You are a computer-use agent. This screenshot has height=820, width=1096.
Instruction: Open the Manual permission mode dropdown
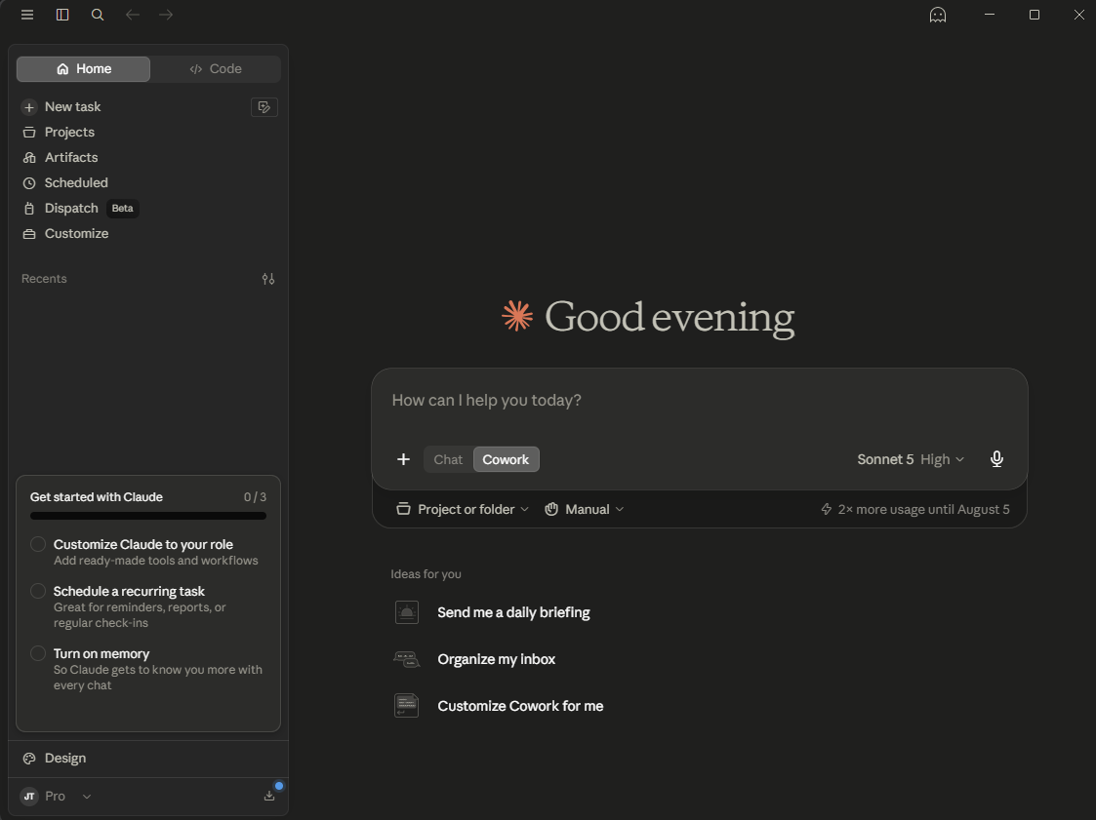[x=585, y=509]
